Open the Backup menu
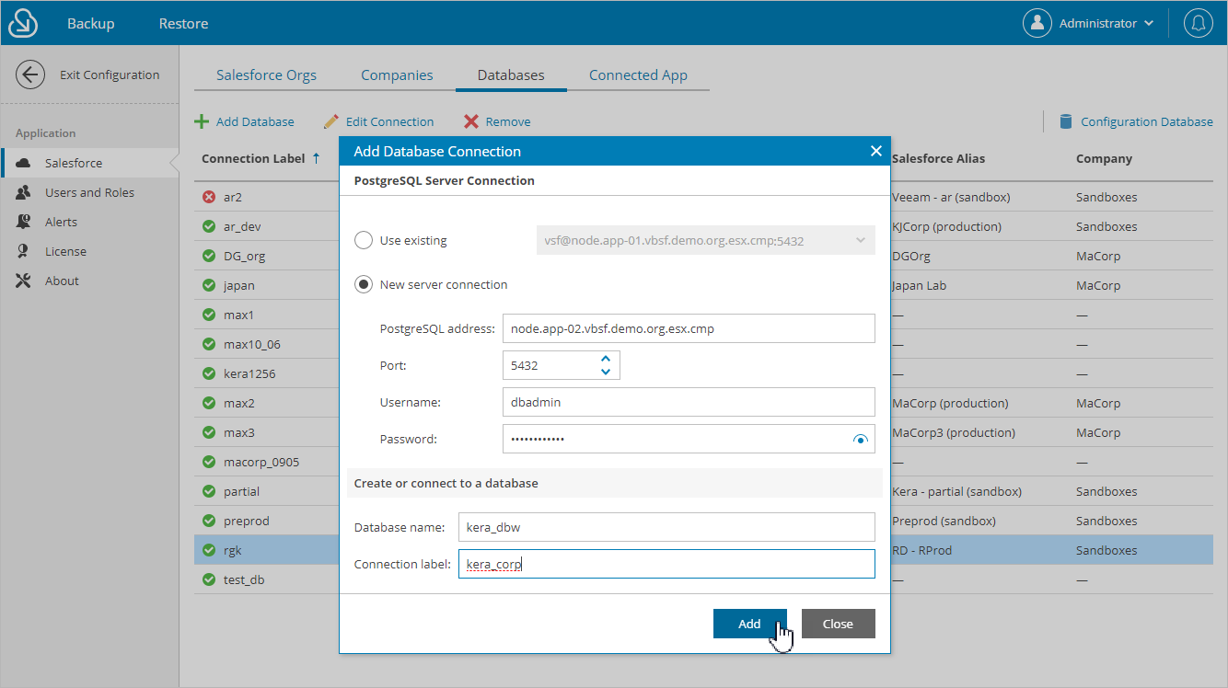The height and width of the screenshot is (688, 1228). tap(90, 23)
